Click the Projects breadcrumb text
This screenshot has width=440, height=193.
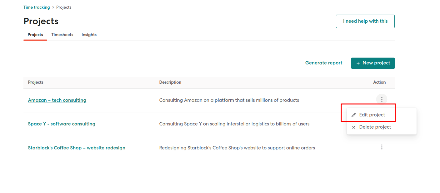click(x=64, y=7)
